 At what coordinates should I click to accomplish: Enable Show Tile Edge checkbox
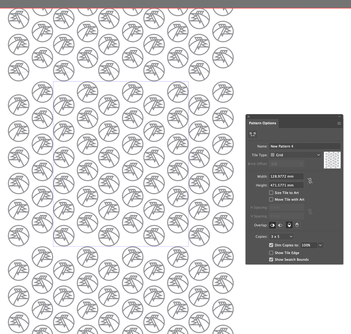[271, 253]
